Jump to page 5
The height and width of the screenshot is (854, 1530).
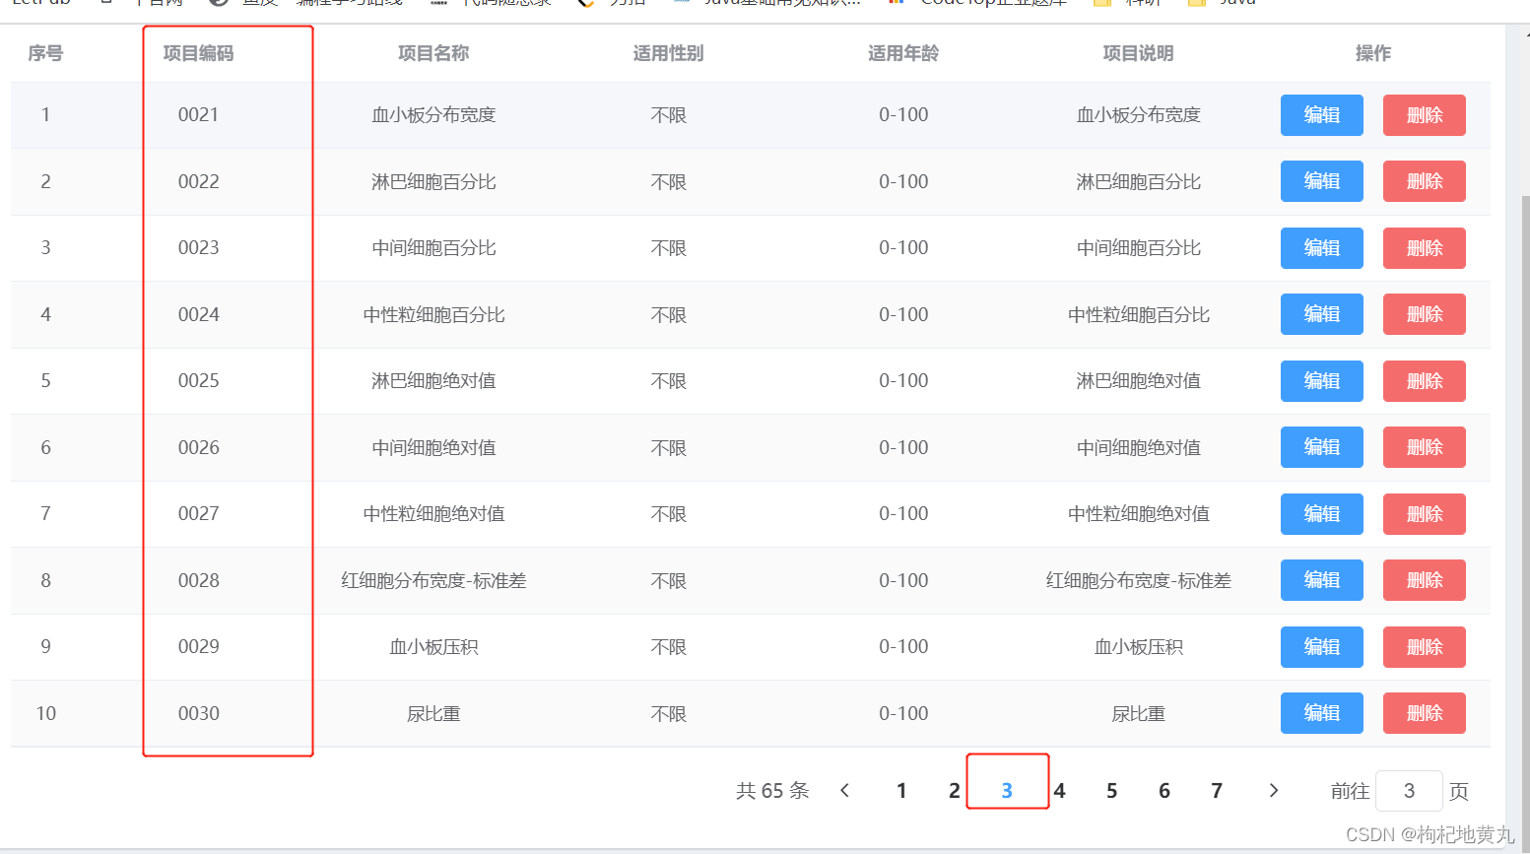pyautogui.click(x=1111, y=791)
